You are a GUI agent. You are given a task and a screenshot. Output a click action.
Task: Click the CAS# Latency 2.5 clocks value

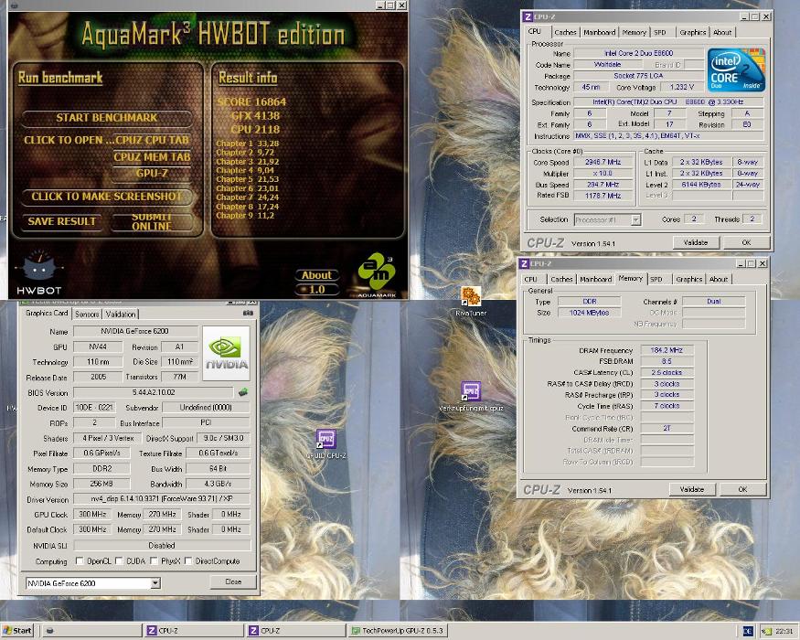[667, 372]
